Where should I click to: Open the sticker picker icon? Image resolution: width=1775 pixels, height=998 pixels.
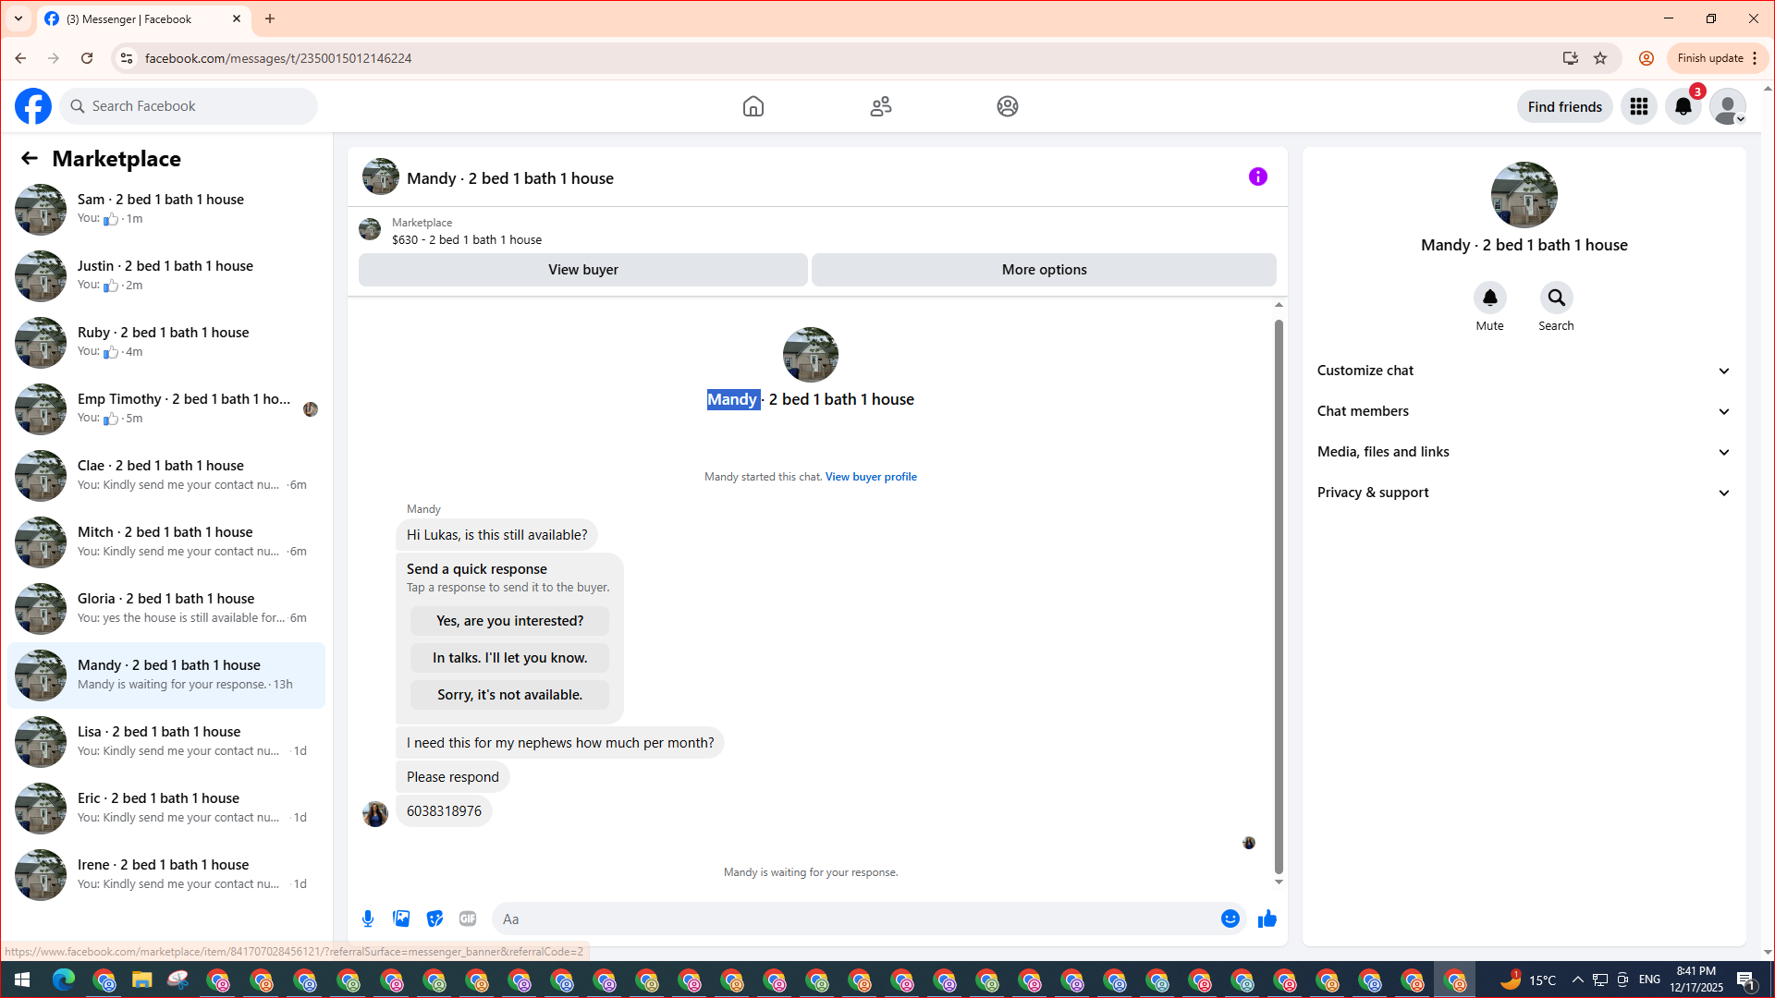pos(435,919)
